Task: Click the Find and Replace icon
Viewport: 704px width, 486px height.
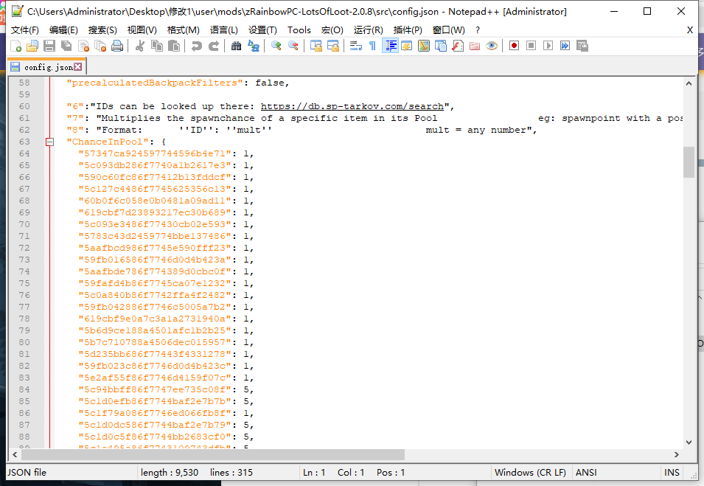Action: (x=254, y=46)
